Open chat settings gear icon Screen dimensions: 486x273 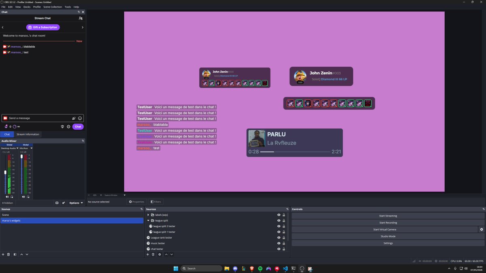click(68, 127)
